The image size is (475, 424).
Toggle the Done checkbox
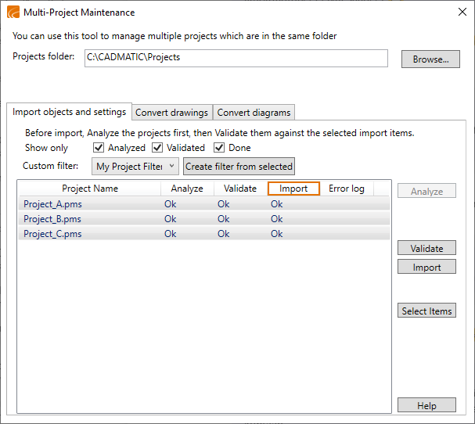(x=219, y=148)
